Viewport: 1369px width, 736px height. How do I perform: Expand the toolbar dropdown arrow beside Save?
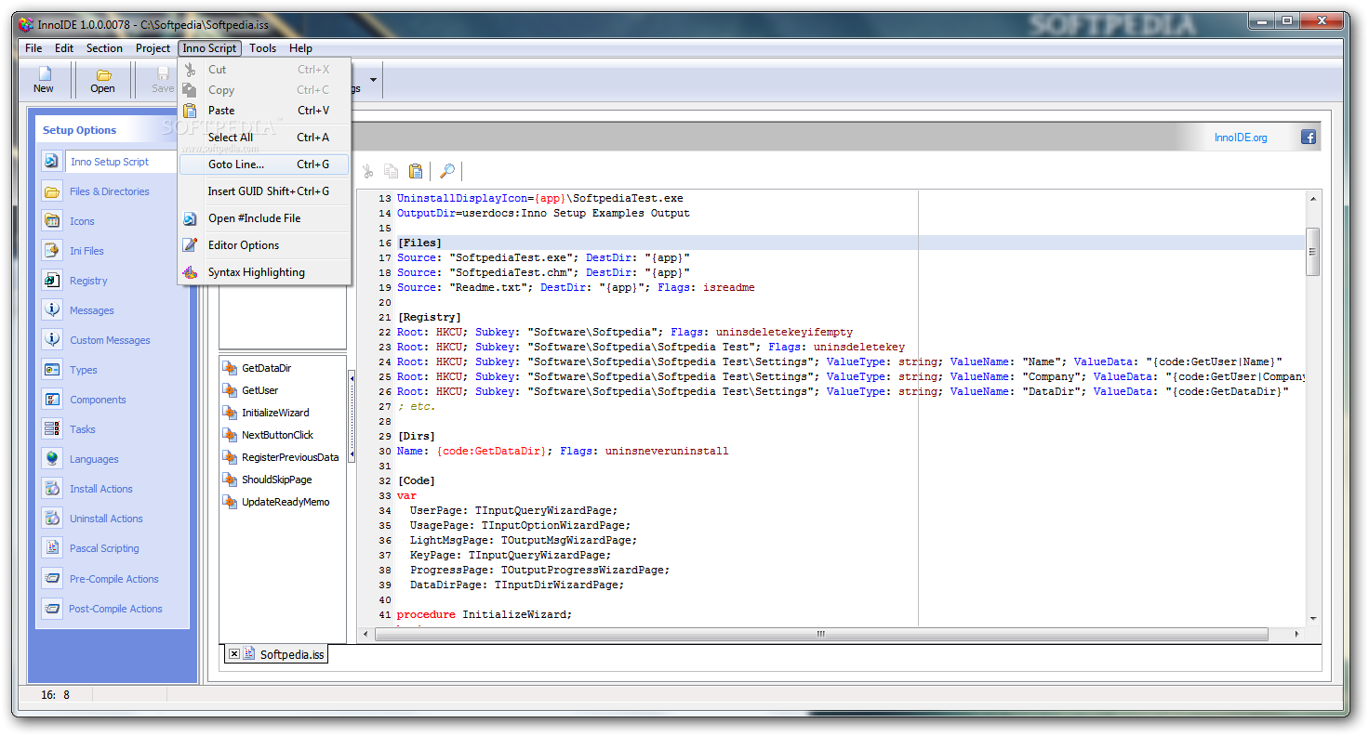[373, 80]
